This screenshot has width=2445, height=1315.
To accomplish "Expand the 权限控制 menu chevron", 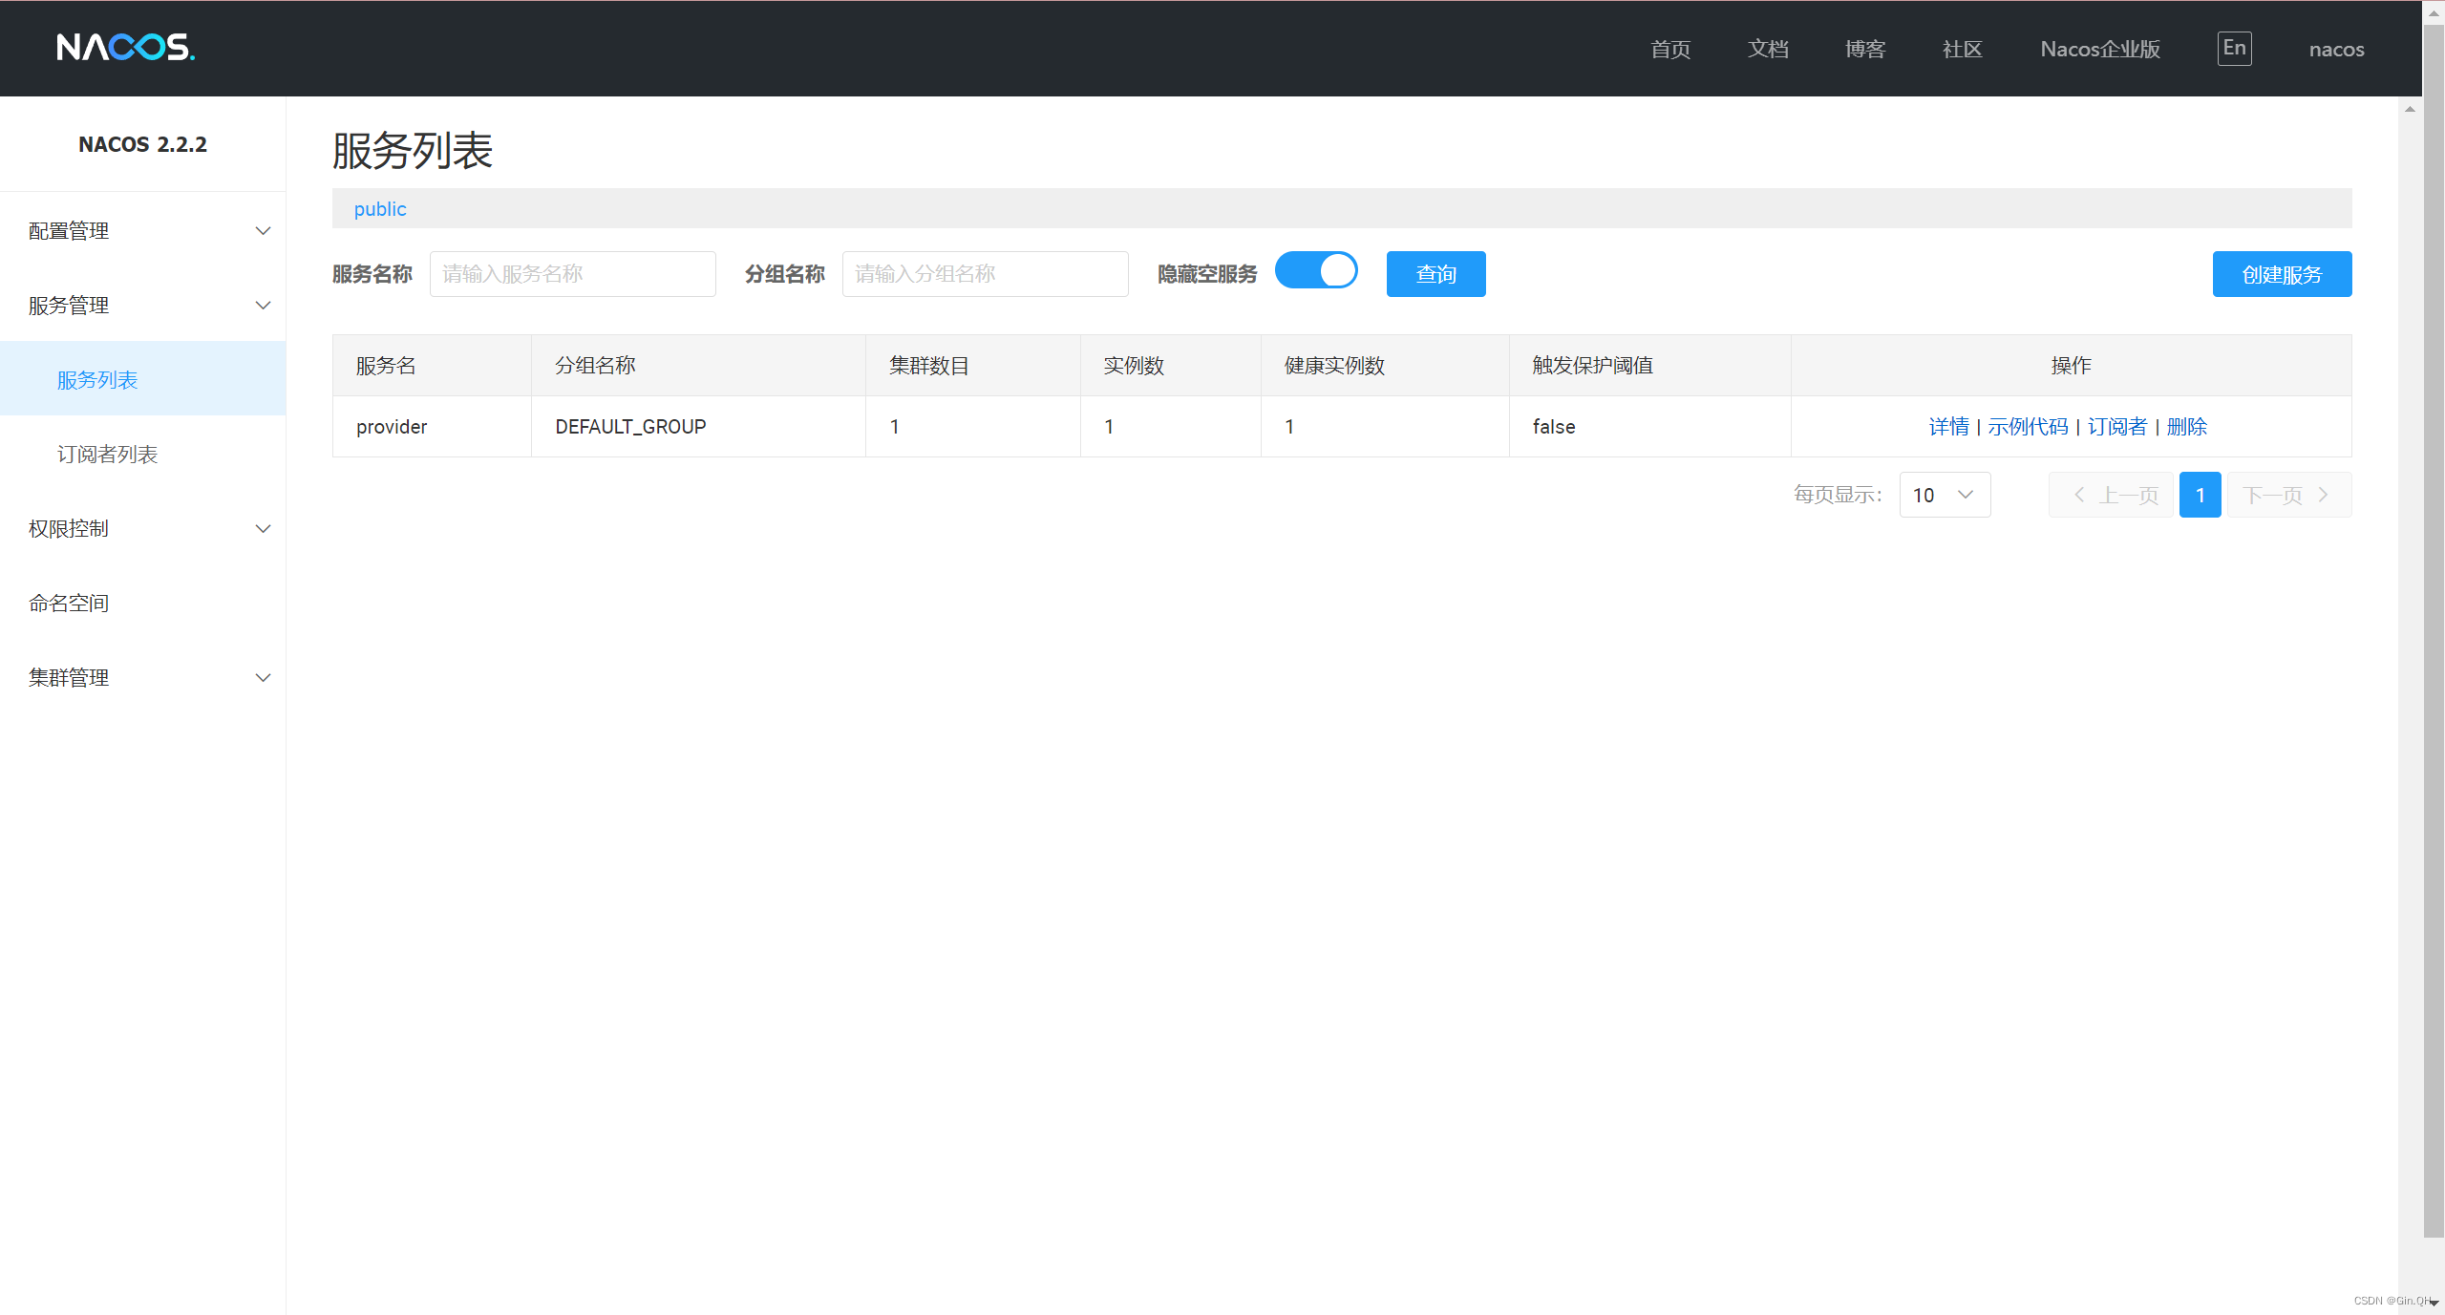I will pyautogui.click(x=263, y=529).
